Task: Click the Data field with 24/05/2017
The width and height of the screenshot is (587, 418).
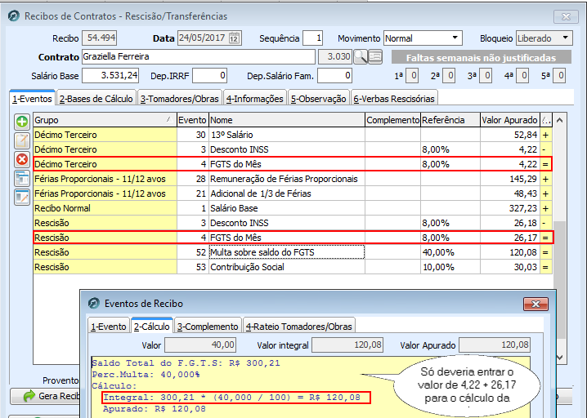Action: pos(204,38)
